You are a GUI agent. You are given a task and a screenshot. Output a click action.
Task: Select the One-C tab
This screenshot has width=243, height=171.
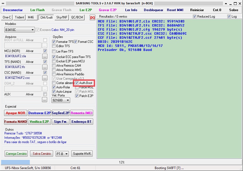pos(7,17)
